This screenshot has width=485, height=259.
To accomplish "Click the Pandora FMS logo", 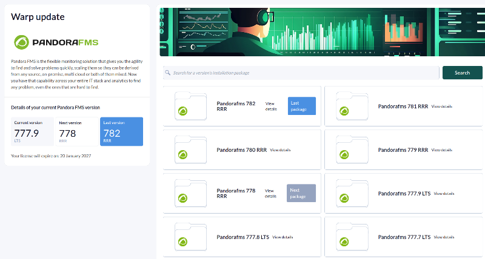I will point(56,42).
